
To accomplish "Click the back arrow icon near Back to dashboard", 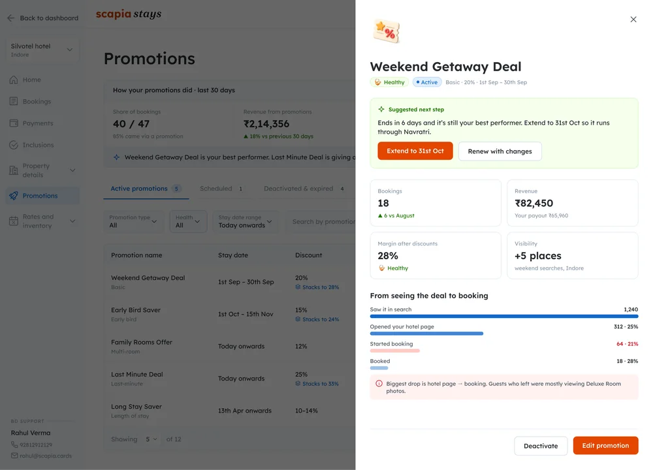I will [11, 18].
